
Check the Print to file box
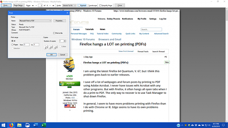pyautogui.click(x=54, y=33)
